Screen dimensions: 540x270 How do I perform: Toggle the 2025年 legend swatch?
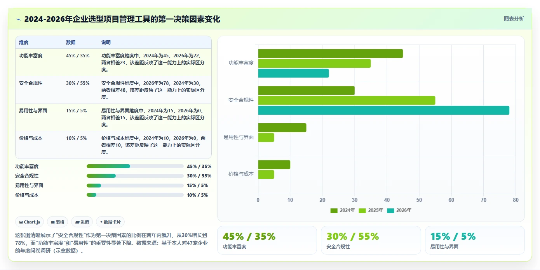[x=362, y=210]
